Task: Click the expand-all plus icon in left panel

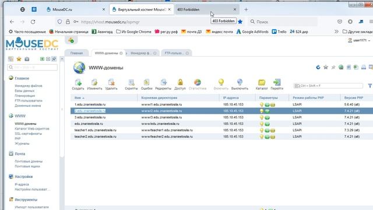Action: click(x=42, y=59)
